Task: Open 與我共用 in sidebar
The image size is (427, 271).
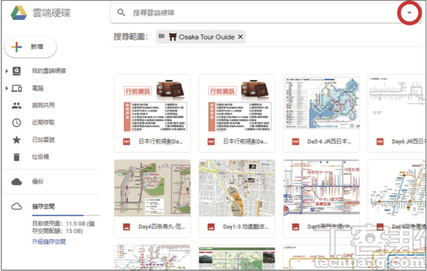Action: (x=43, y=105)
